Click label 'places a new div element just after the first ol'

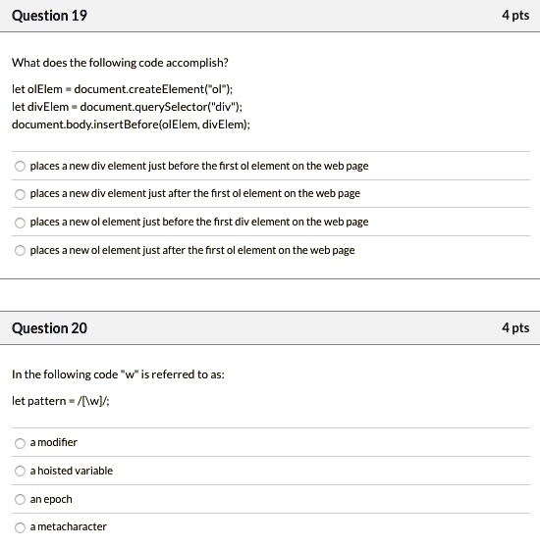coord(195,194)
